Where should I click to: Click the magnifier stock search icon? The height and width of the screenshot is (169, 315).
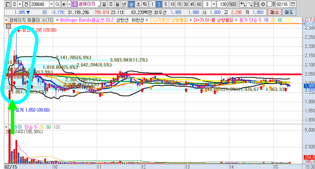(x=57, y=4)
